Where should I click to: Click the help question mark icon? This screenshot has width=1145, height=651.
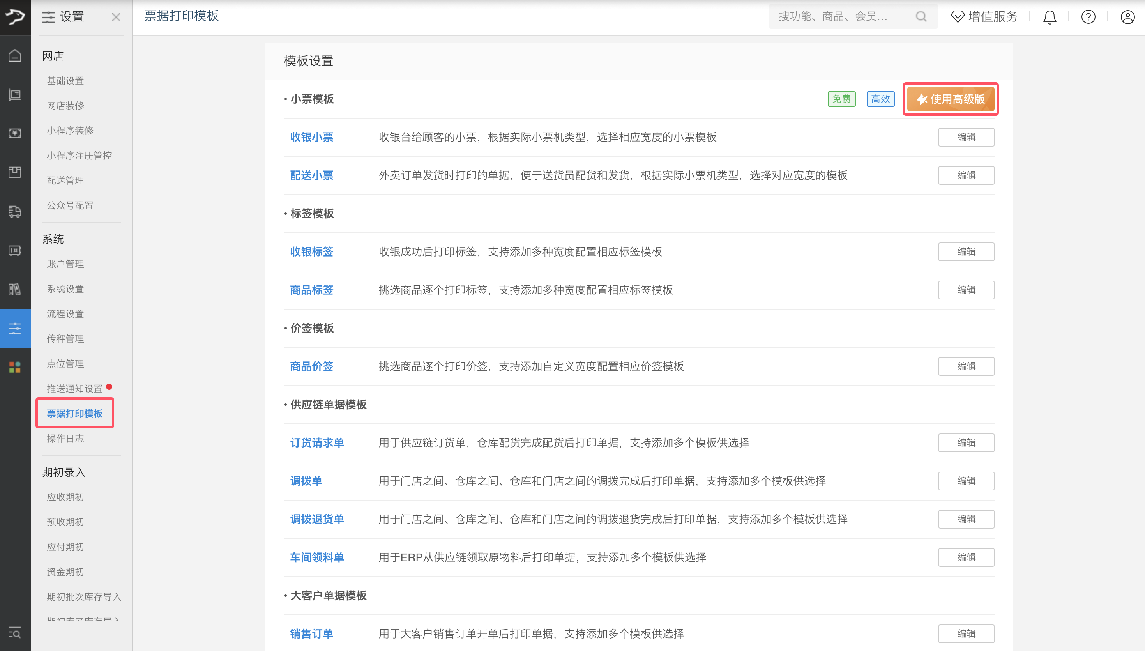pos(1088,17)
